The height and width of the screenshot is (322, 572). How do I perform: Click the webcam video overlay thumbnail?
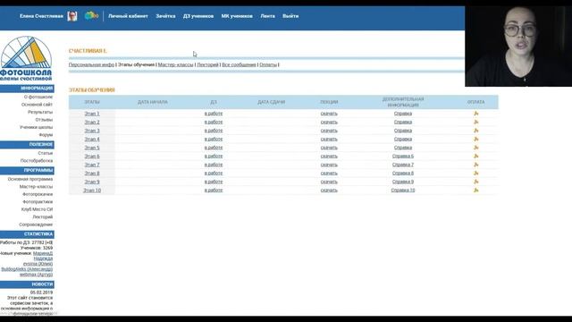518,47
